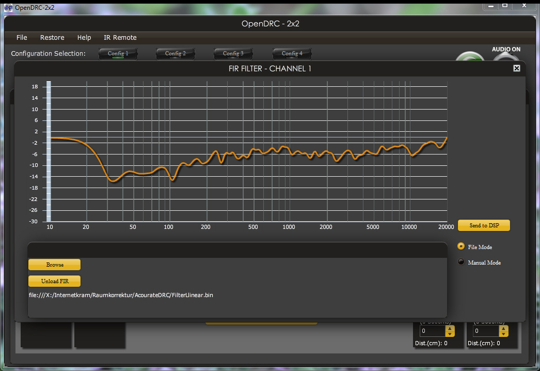Close the FIR Filter Channel 1 dialog
Image resolution: width=540 pixels, height=371 pixels.
(516, 68)
